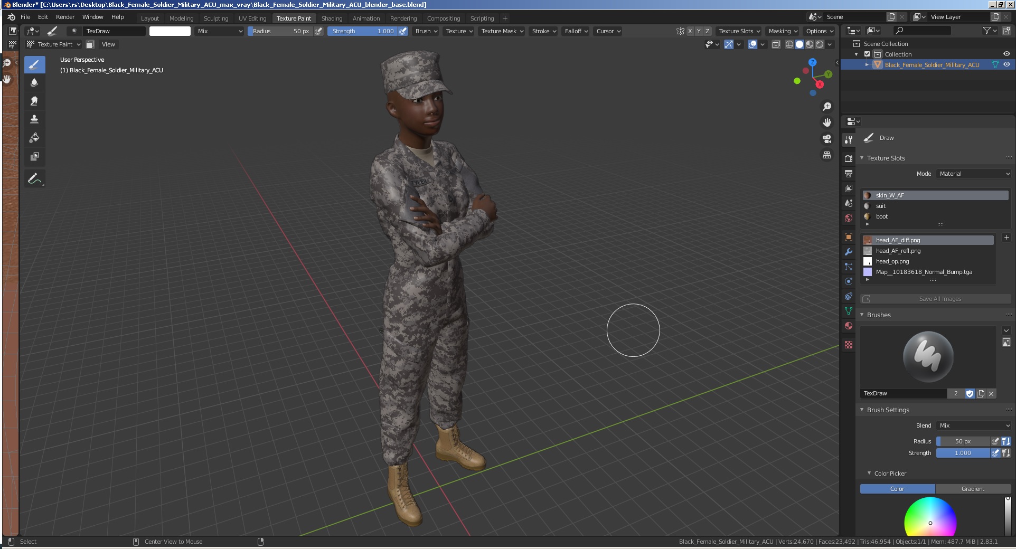Open the Material properties tab
1016x549 pixels.
849,326
